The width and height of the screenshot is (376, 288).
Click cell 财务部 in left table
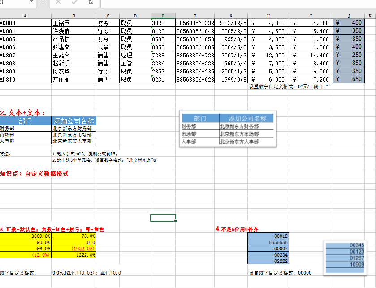(x=26, y=129)
